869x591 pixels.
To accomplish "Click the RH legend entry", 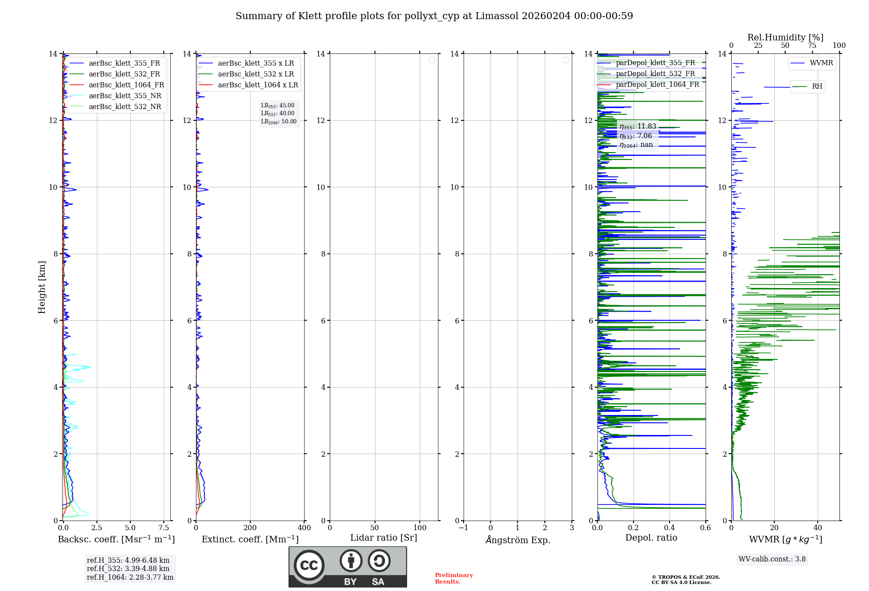I will pyautogui.click(x=816, y=86).
